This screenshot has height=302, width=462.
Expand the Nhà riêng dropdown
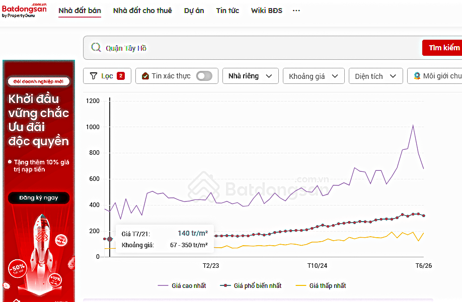[x=251, y=76]
